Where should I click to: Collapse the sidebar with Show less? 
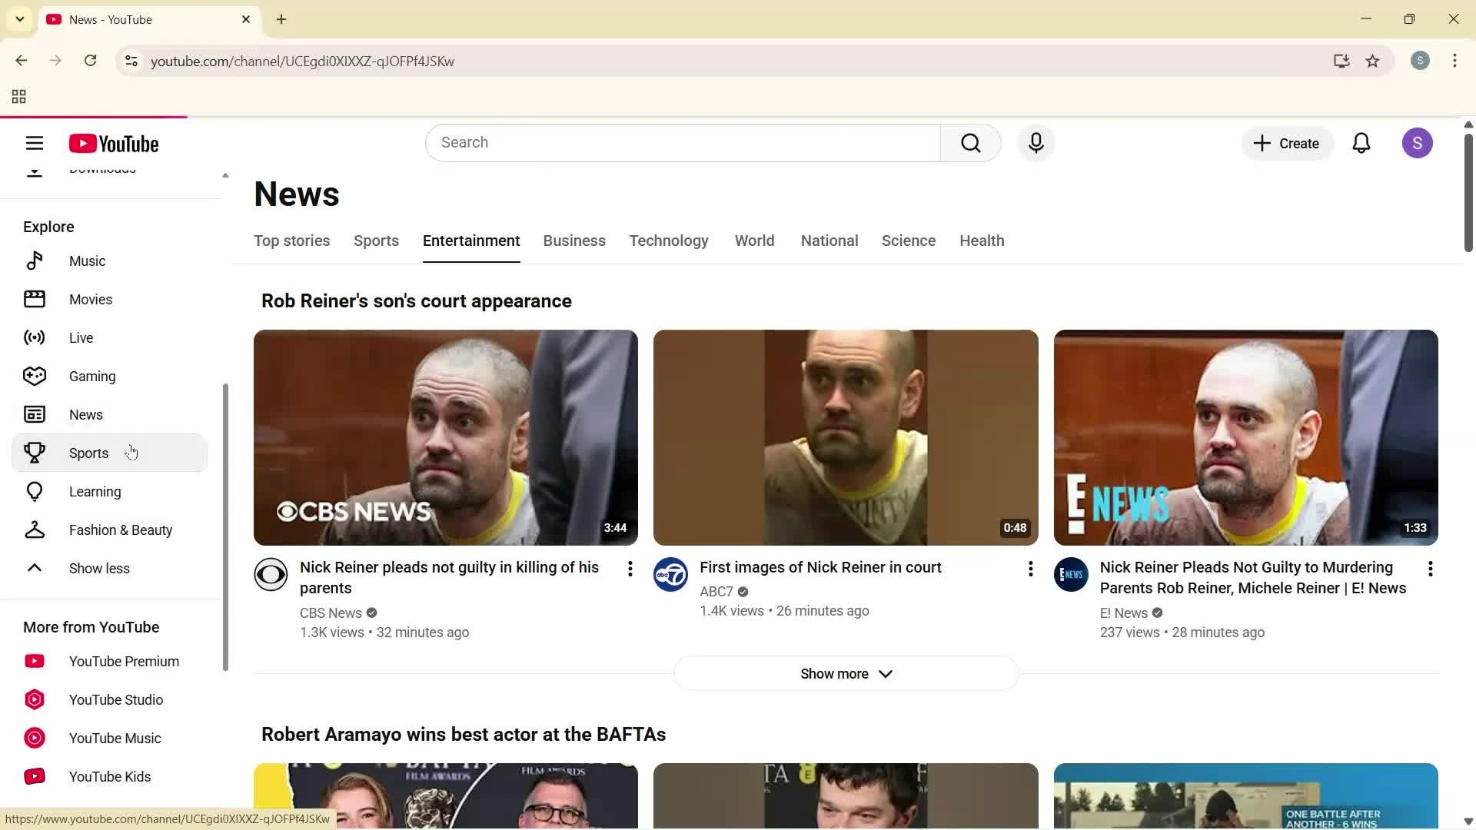click(x=98, y=568)
